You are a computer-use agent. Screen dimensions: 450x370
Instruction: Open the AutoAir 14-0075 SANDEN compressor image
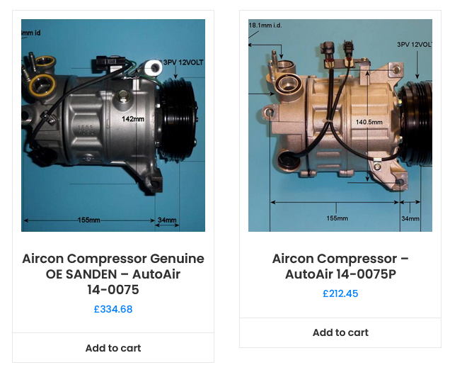[113, 125]
